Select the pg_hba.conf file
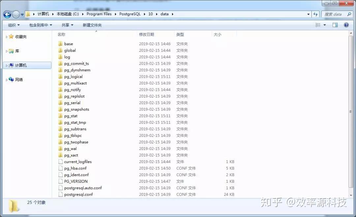The height and width of the screenshot is (217, 356). coord(74,168)
